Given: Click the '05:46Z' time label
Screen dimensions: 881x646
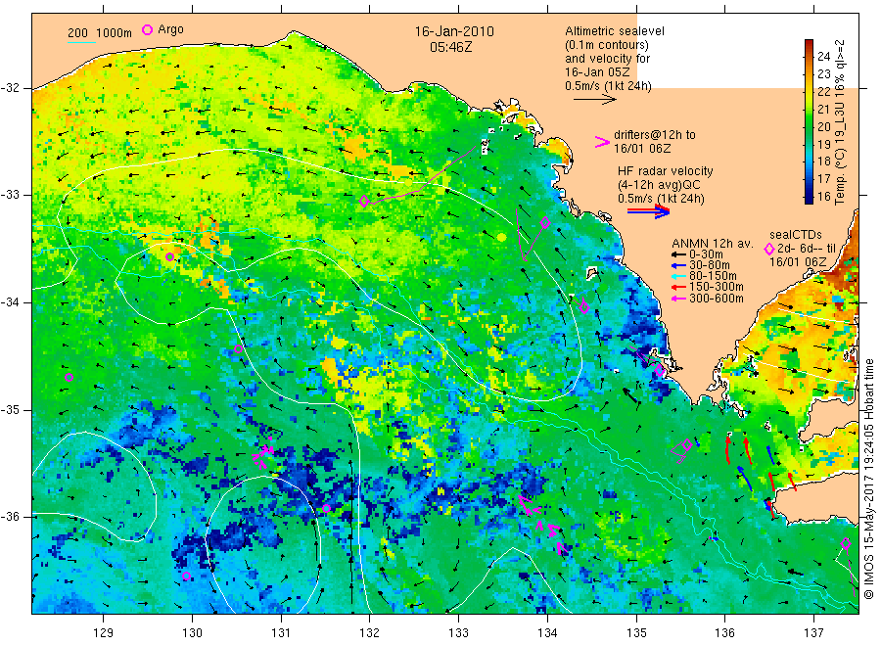Looking at the screenshot, I should 450,47.
